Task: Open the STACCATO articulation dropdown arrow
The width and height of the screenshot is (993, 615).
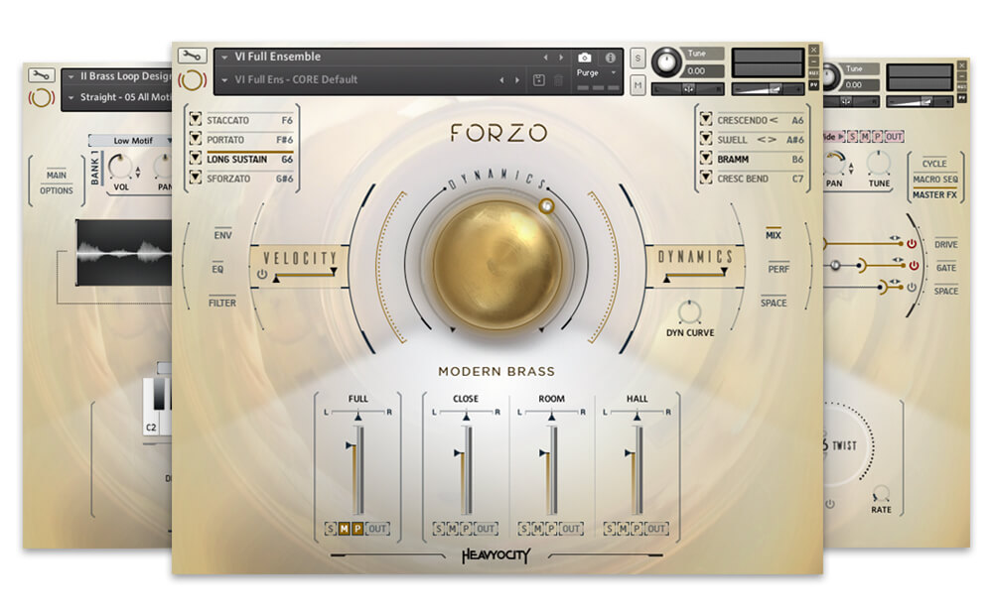Action: coord(196,121)
